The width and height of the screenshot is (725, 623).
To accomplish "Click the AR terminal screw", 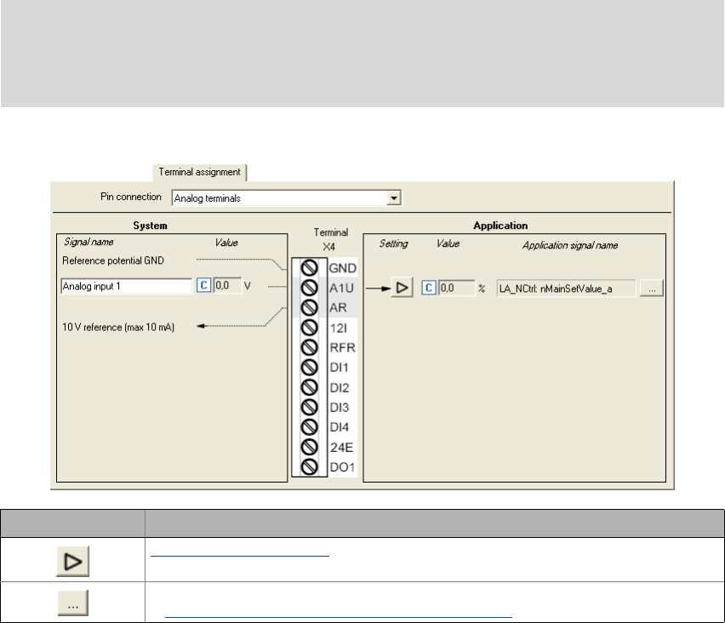I will (x=310, y=307).
